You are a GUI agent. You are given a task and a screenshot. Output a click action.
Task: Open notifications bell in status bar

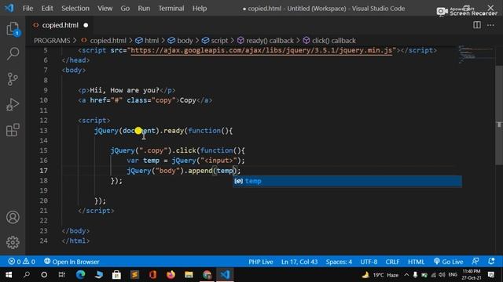491,261
